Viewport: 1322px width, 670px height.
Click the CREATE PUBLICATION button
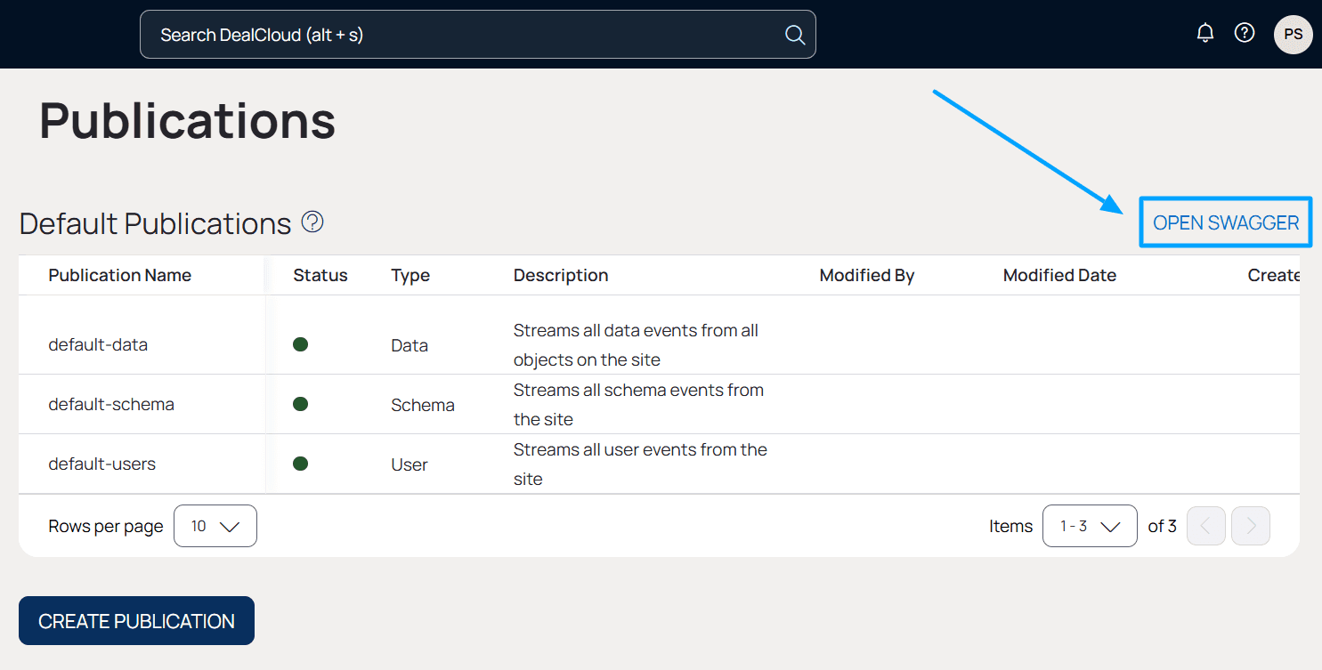click(135, 620)
